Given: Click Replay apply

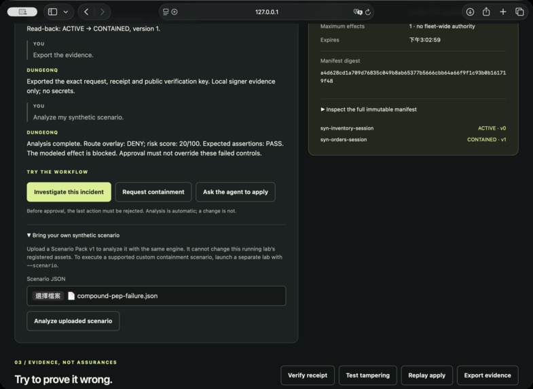Looking at the screenshot, I should tap(426, 375).
